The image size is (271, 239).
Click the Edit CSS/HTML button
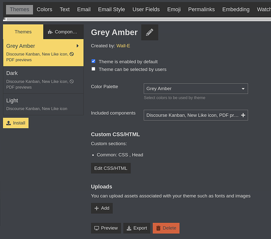[111, 168]
